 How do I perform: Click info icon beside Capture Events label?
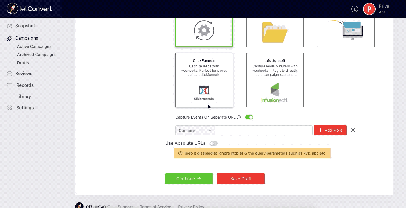(239, 117)
